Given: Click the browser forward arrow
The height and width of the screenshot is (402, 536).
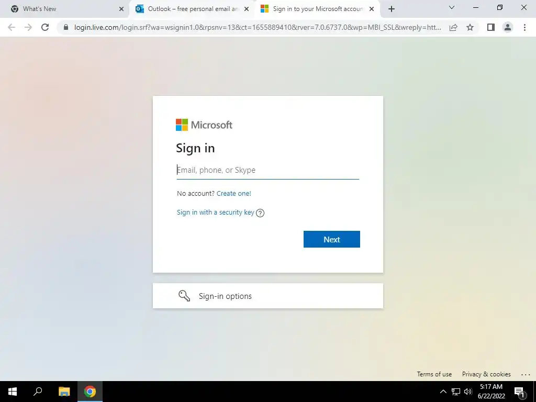Looking at the screenshot, I should pyautogui.click(x=28, y=27).
